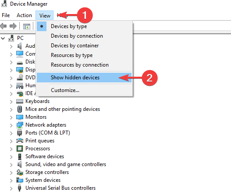
Task: Expand the Network adapters node
Action: pyautogui.click(x=11, y=125)
